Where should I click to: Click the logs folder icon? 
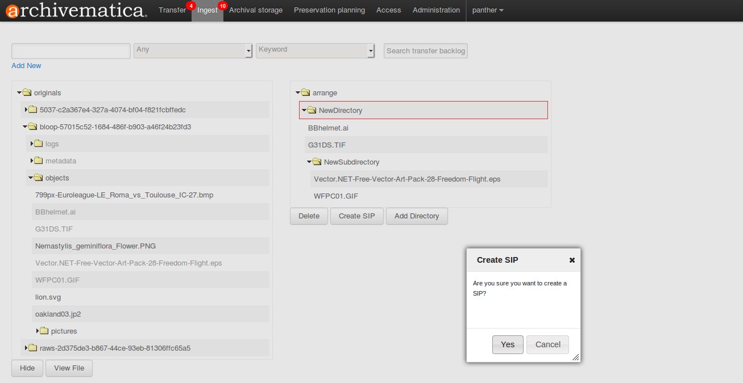point(38,144)
